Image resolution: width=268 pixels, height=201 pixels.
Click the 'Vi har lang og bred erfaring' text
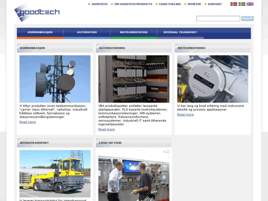click(x=210, y=108)
